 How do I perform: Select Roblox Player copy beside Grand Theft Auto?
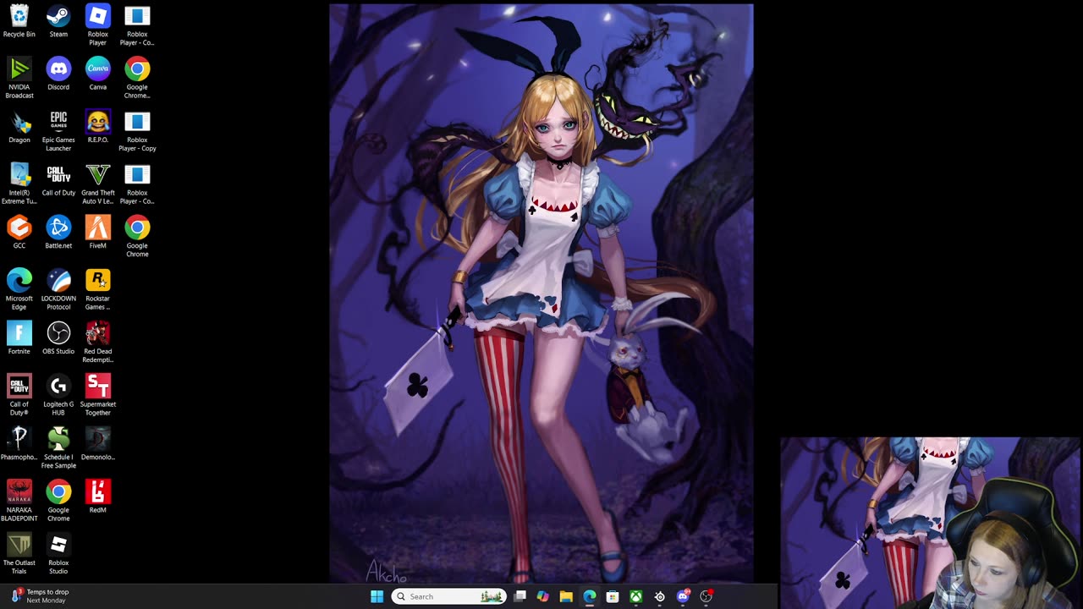point(137,184)
